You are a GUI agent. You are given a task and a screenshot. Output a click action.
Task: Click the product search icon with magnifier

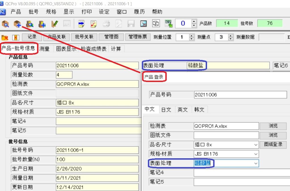[5, 24]
